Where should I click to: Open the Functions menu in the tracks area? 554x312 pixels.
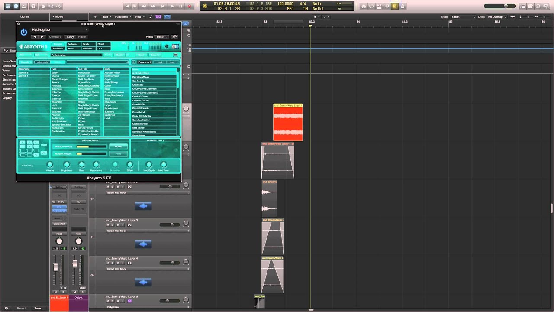tap(122, 17)
